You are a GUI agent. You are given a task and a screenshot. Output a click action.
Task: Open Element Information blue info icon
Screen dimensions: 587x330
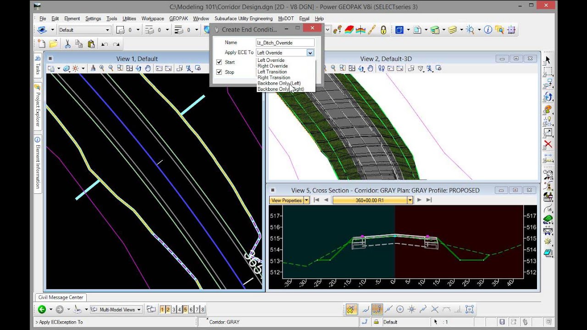click(x=488, y=30)
